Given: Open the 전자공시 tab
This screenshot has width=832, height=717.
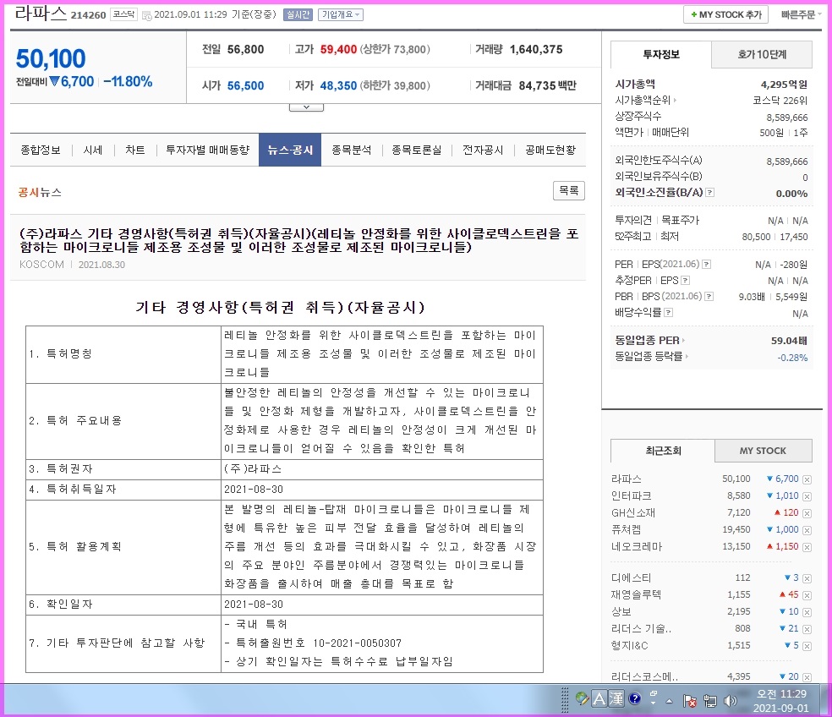Looking at the screenshot, I should point(483,151).
